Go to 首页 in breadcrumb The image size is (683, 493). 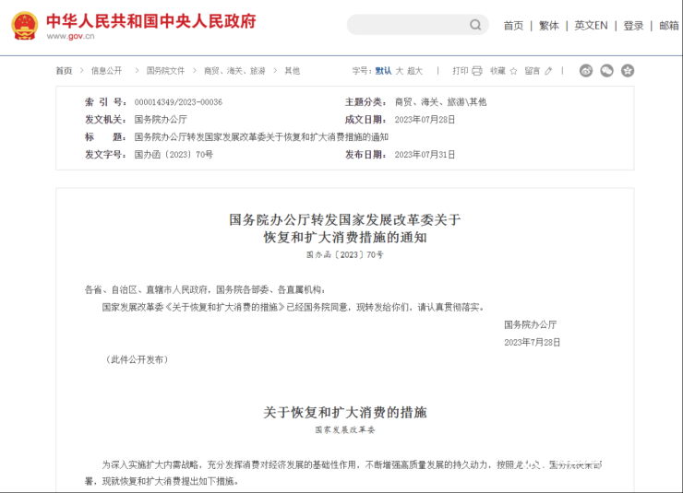tap(64, 71)
